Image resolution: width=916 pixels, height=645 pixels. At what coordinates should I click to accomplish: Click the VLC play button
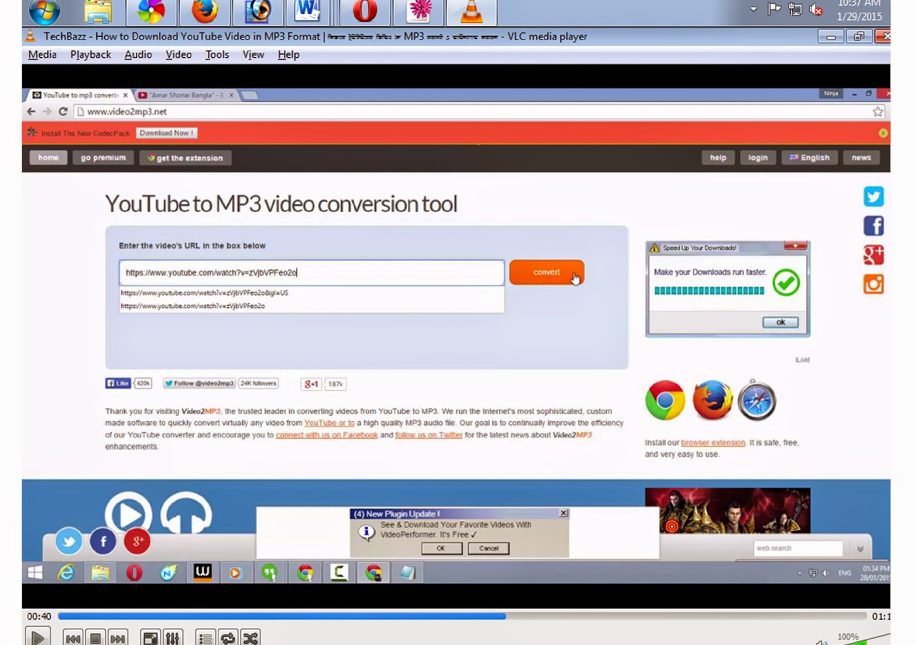(x=38, y=637)
